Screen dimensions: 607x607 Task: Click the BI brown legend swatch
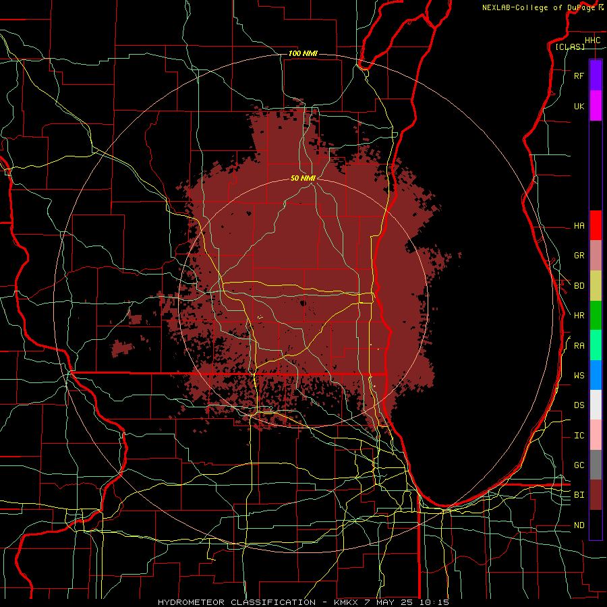coord(596,495)
